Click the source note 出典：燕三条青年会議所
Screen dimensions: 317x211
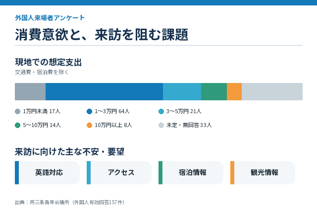69,202
